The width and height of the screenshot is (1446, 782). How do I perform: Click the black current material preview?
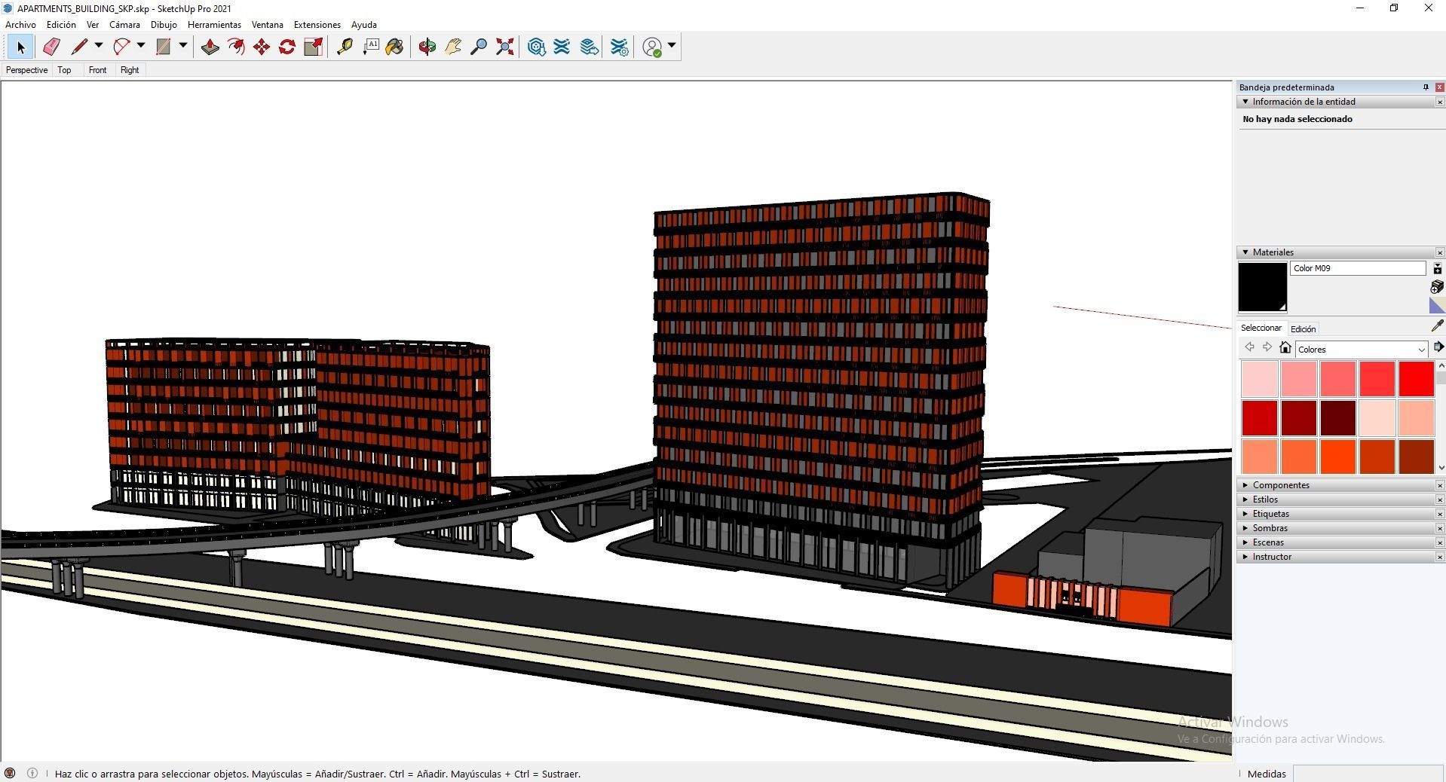tap(1262, 287)
